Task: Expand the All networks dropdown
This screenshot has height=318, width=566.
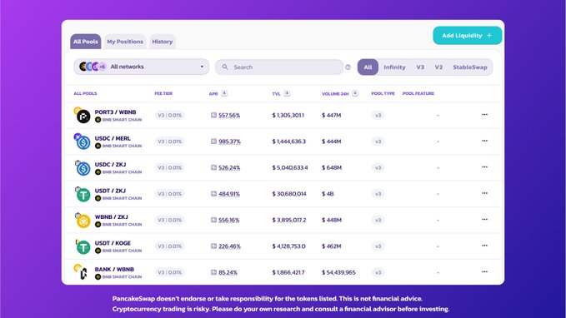Action: point(142,67)
